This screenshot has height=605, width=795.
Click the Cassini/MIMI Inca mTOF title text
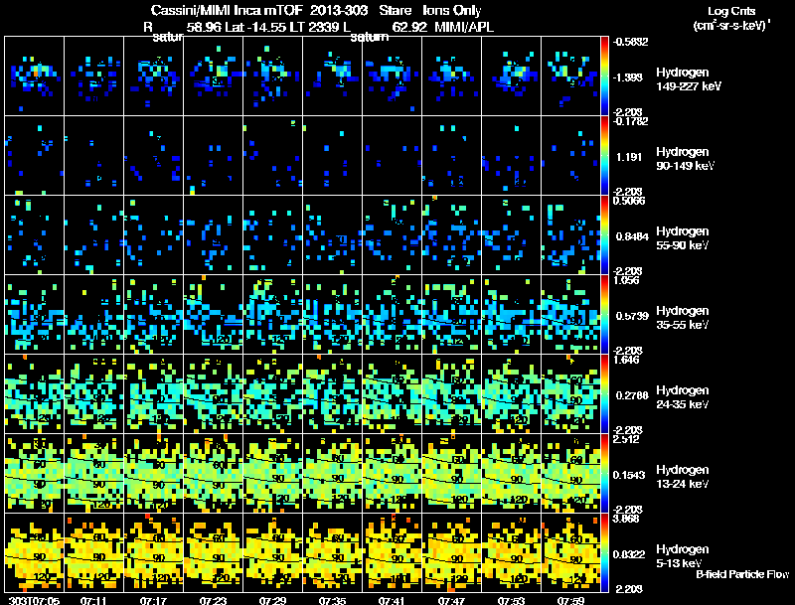(x=228, y=10)
